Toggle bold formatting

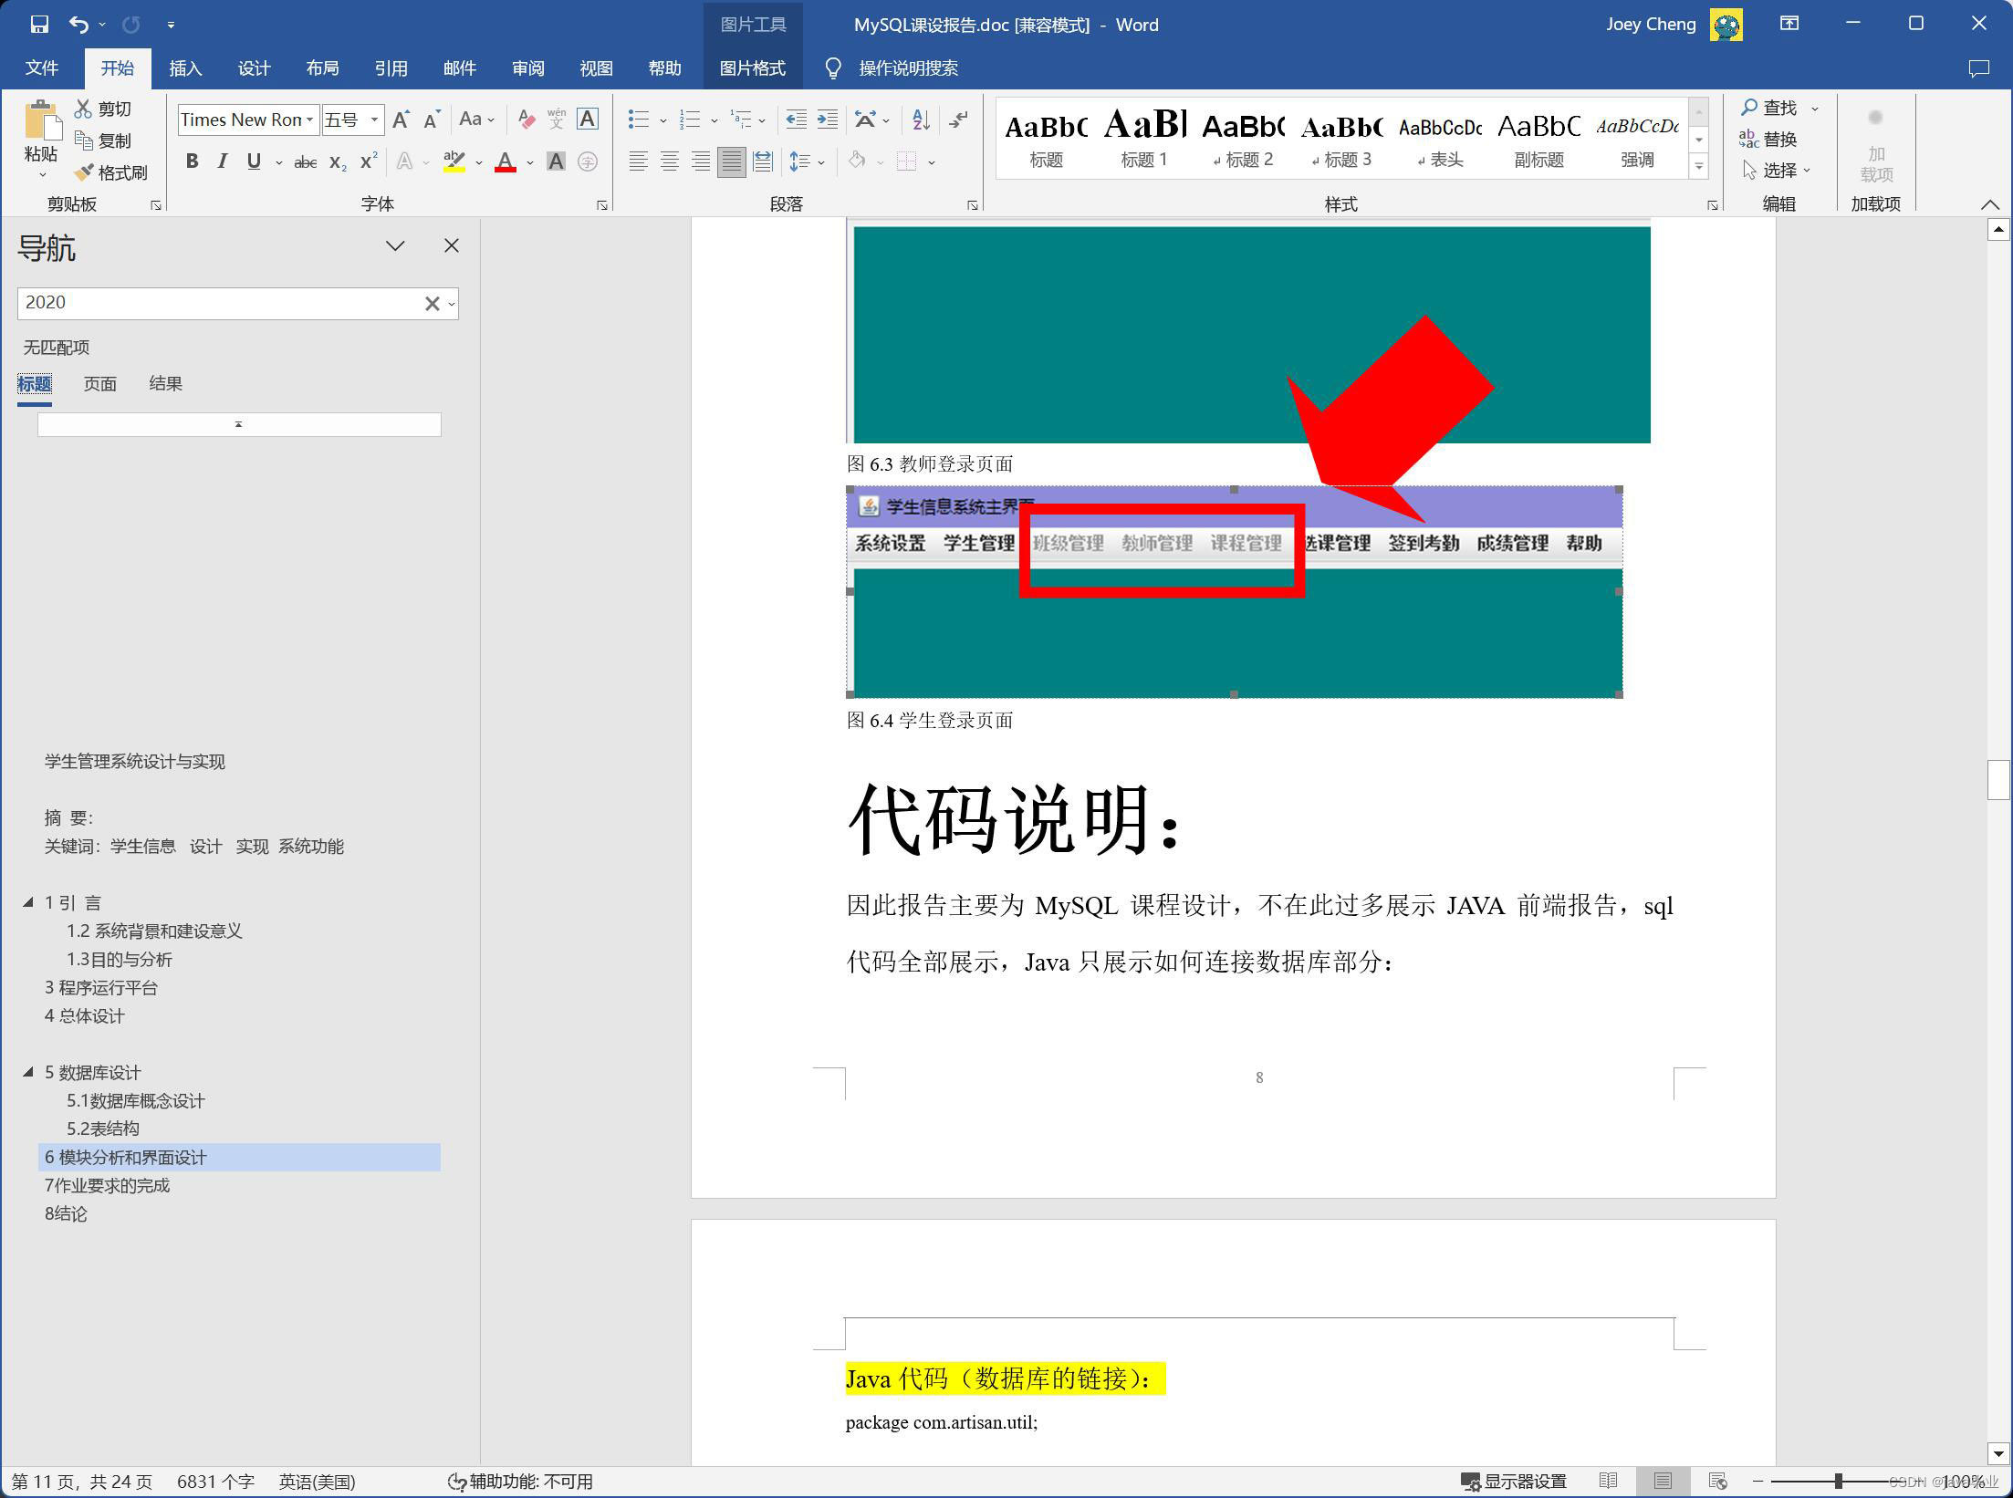[x=192, y=161]
